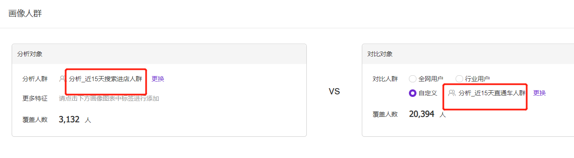Click the 画像人群 page title
Screen dimensions: 574x158
click(x=25, y=13)
